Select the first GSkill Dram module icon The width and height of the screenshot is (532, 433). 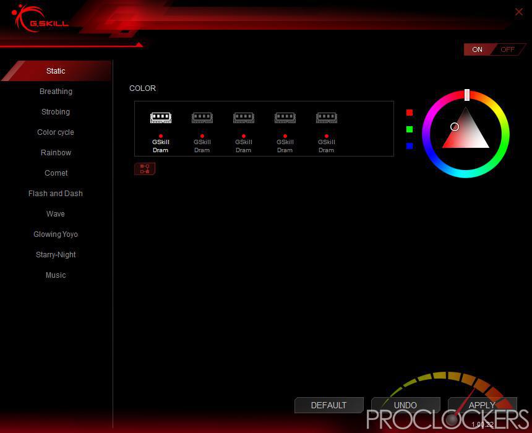coord(161,118)
